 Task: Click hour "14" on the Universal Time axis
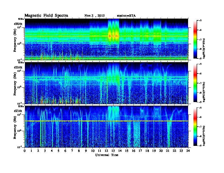point(120,151)
